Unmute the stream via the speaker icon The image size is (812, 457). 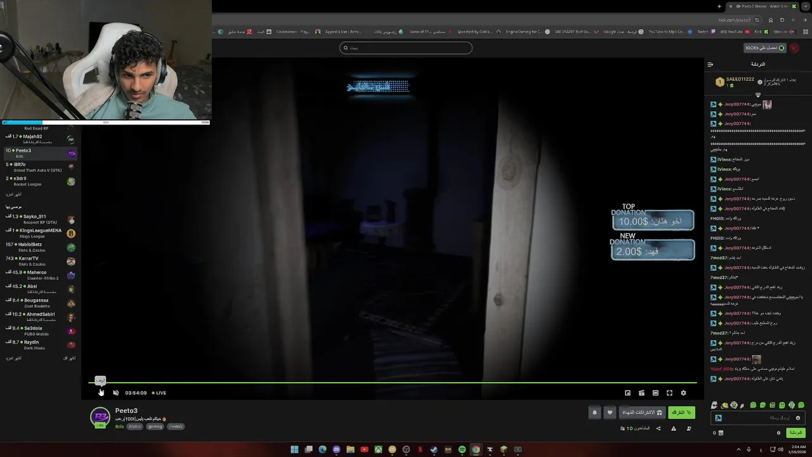click(x=115, y=393)
